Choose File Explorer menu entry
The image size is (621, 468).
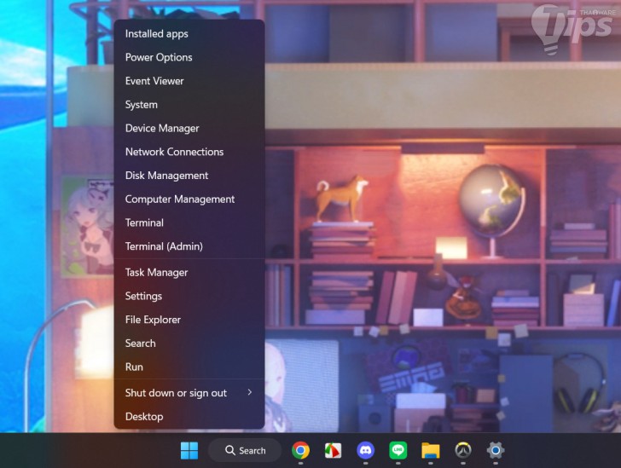[x=189, y=320]
